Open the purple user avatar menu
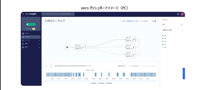 (x=182, y=14)
